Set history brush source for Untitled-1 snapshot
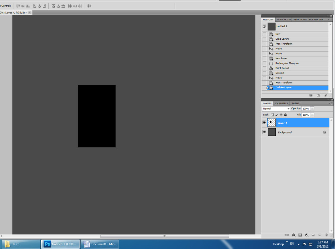 (265, 27)
